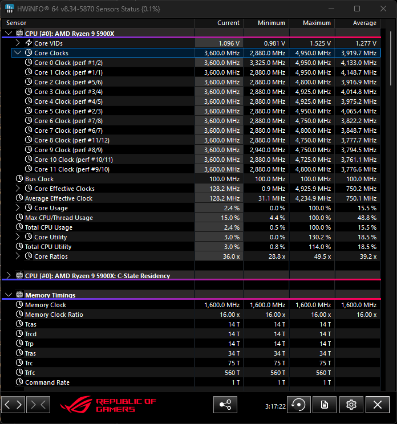
Task: Click the Average Effective Clock icon
Action: click(x=19, y=198)
